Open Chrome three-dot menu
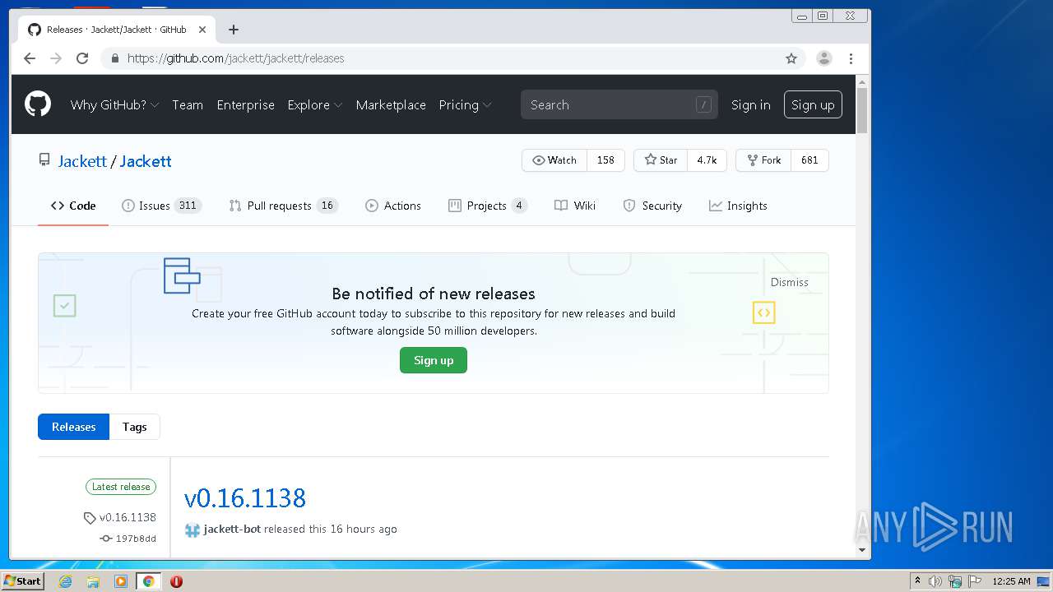The height and width of the screenshot is (592, 1053). 851,58
